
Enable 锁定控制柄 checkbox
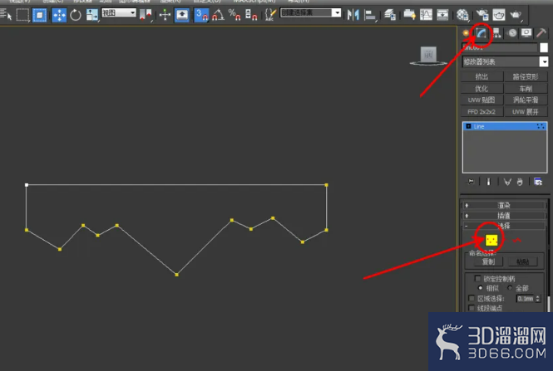(477, 278)
